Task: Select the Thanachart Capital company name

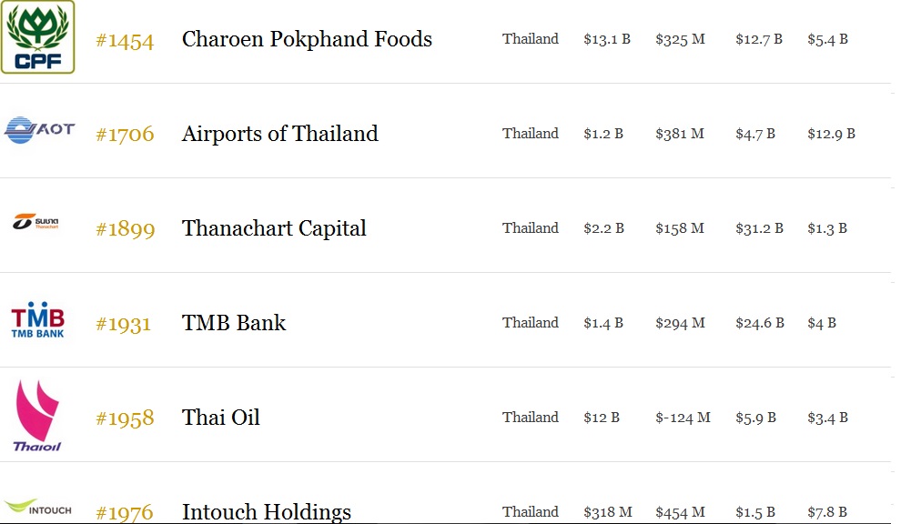Action: pos(274,228)
